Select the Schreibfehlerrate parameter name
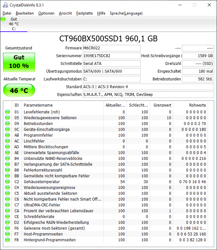The height and width of the screenshot is (250, 217). 39,217
